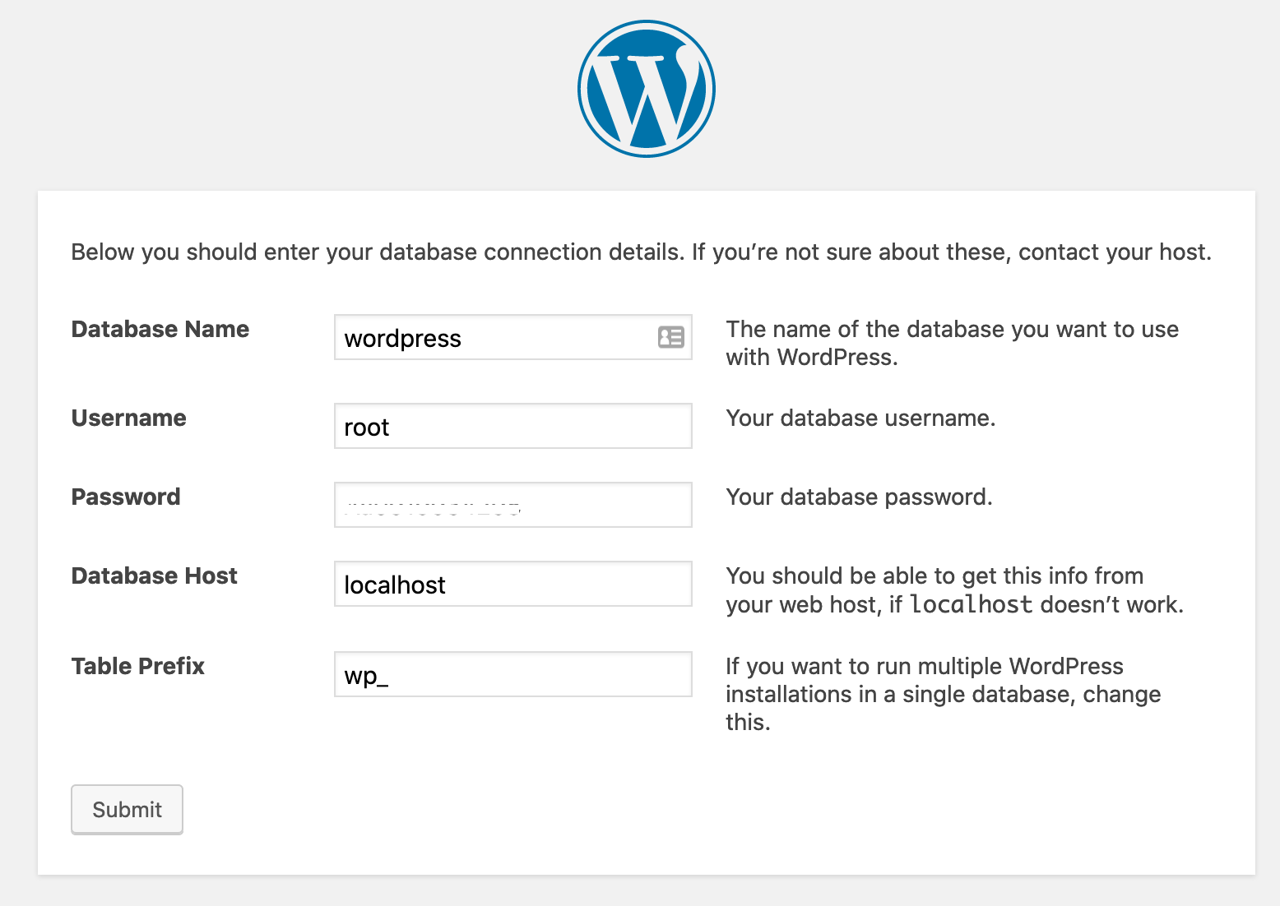Select the Password input box

click(x=512, y=505)
